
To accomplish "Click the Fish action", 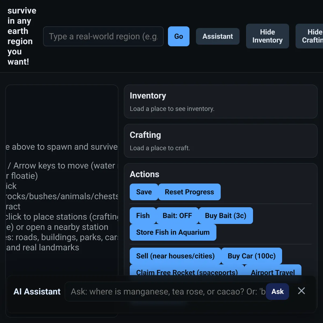I will [x=143, y=216].
